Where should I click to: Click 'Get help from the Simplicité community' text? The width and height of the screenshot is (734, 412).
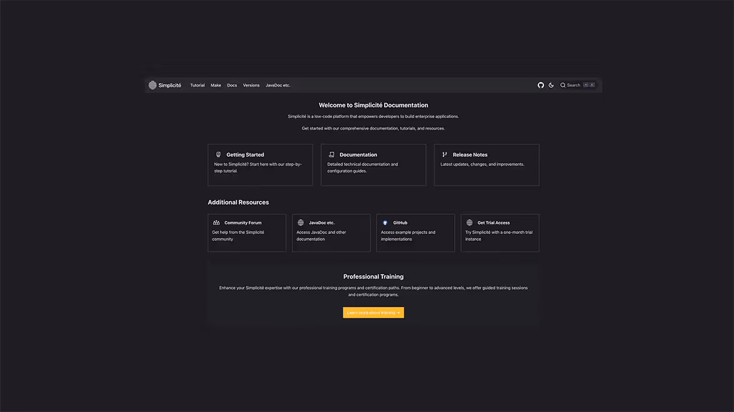point(238,236)
